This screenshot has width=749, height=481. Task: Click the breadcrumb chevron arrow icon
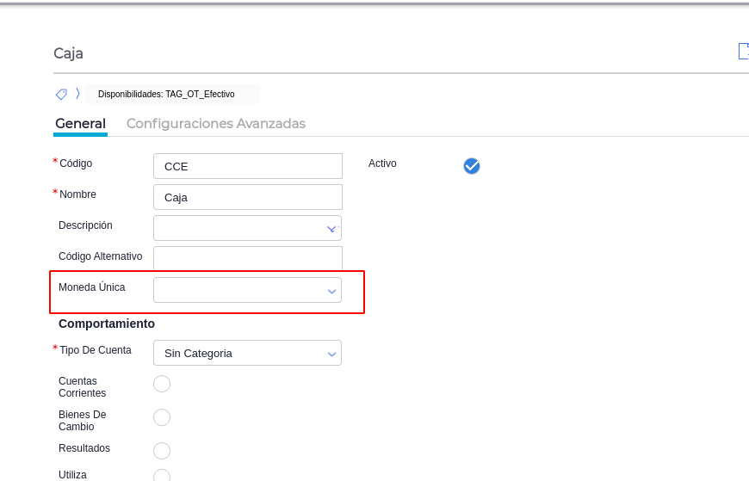click(x=77, y=93)
